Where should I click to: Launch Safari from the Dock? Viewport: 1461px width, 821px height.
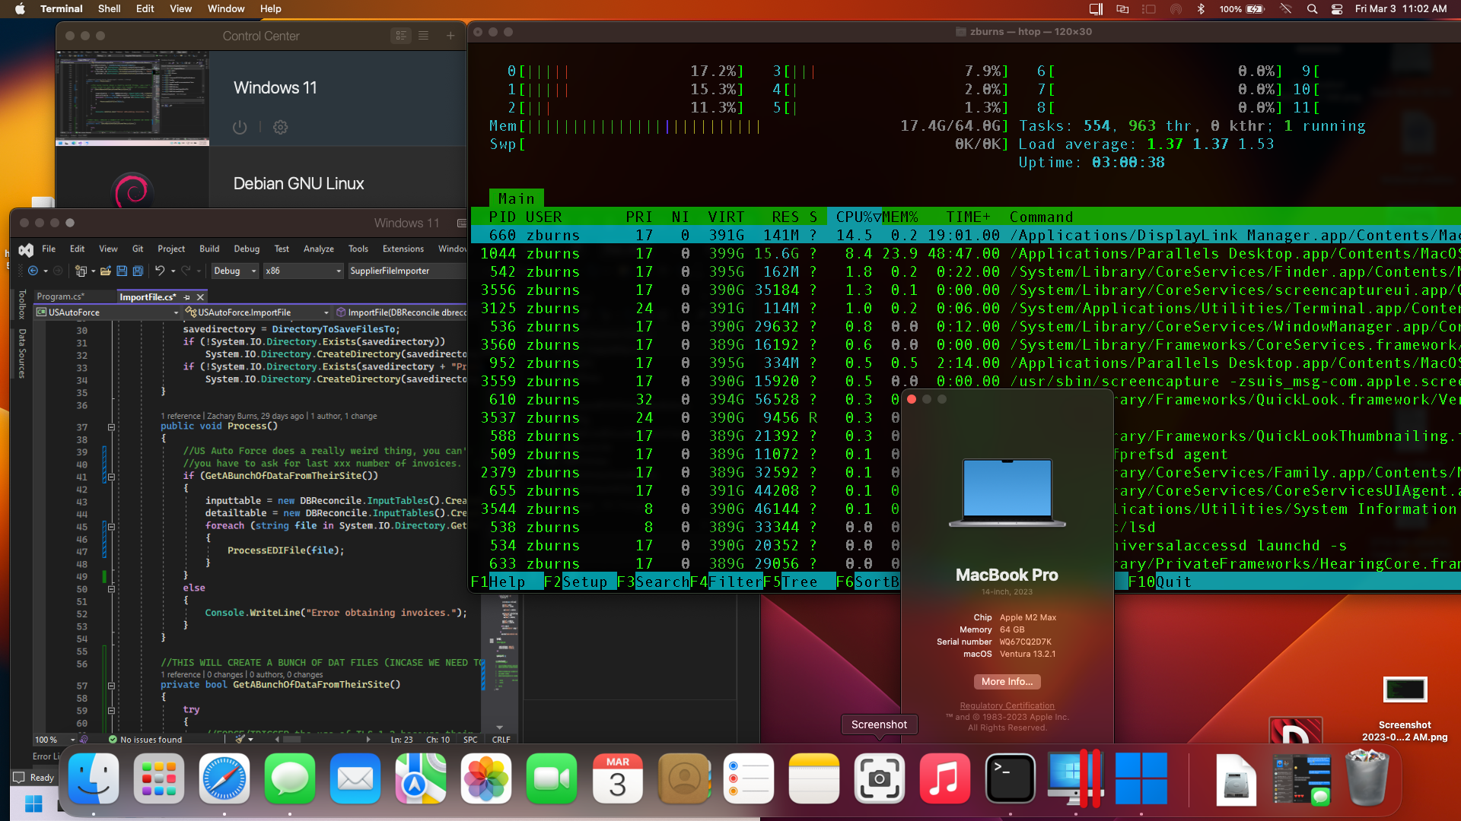coord(224,778)
